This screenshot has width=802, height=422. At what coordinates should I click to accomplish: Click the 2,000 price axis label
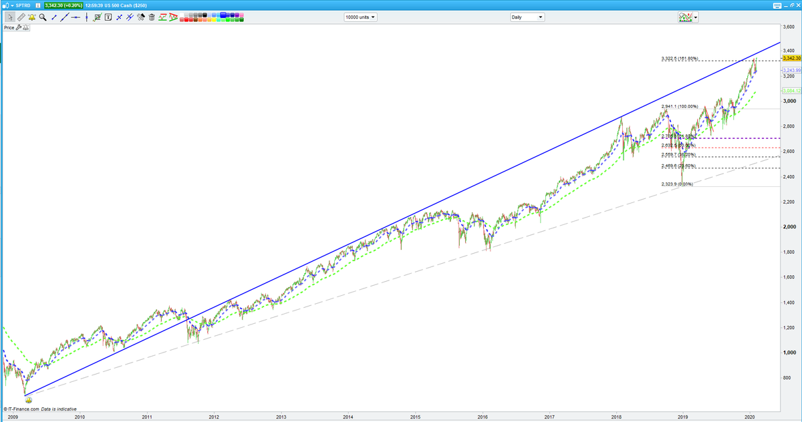click(790, 227)
